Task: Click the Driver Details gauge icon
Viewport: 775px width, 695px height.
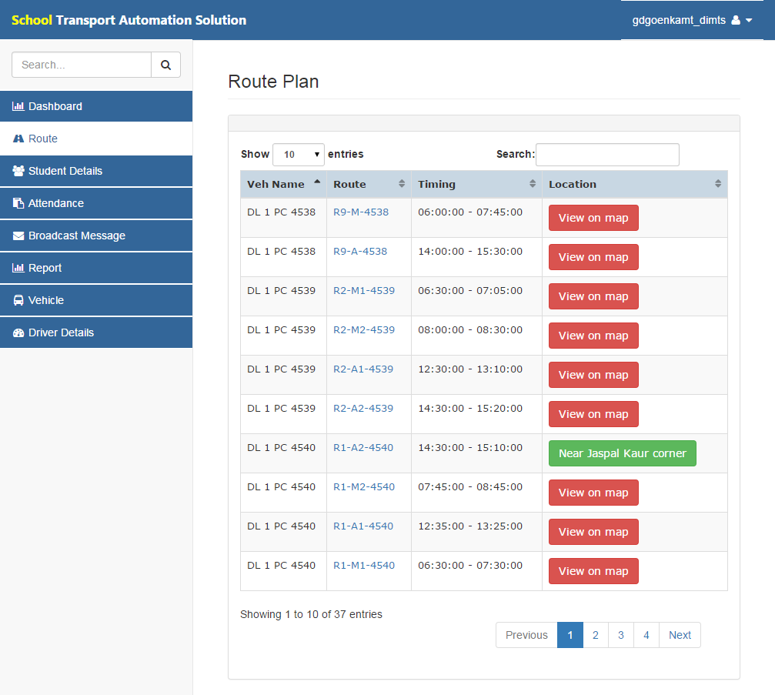Action: (18, 332)
